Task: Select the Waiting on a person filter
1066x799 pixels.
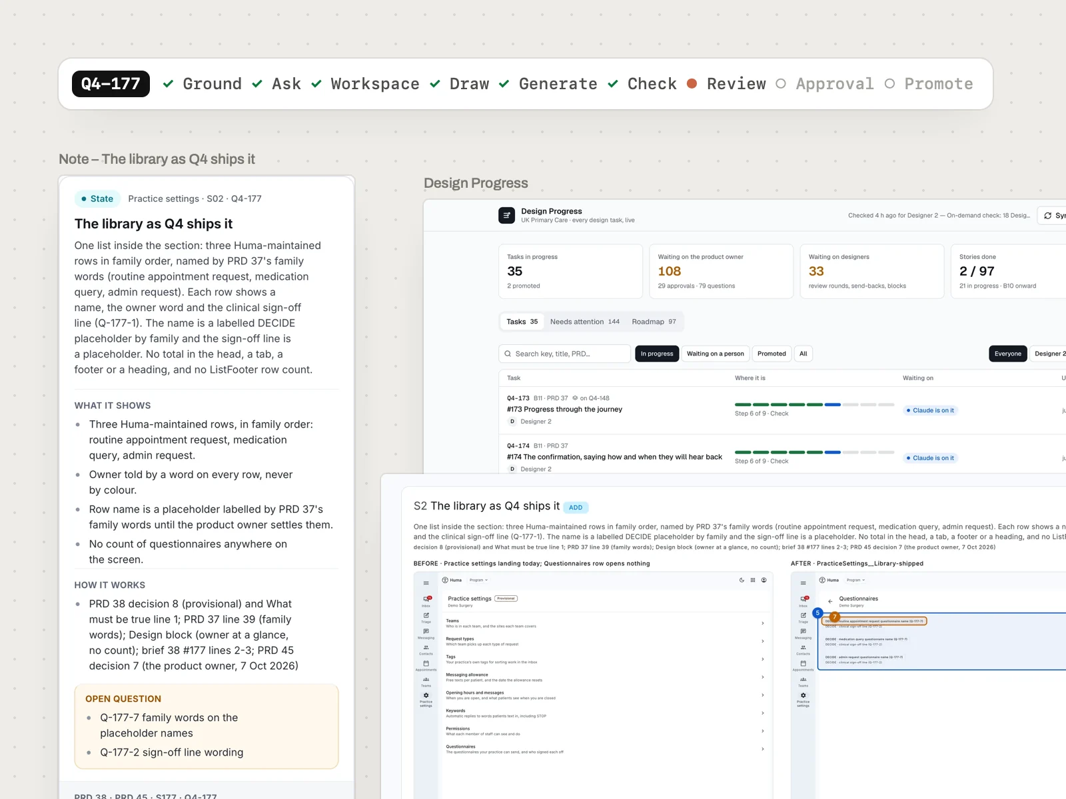Action: tap(716, 354)
